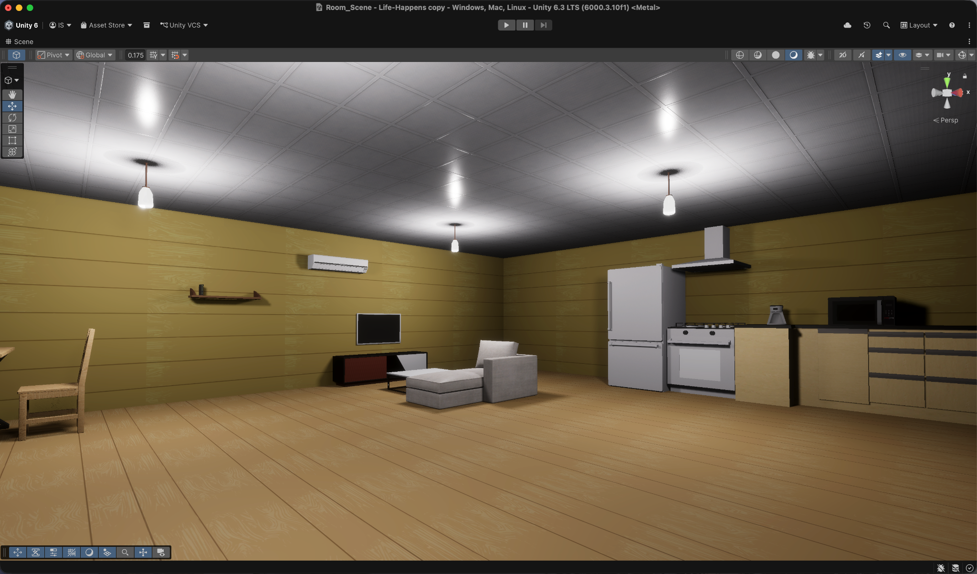Open the scene camera settings dropdown
Image resolution: width=977 pixels, height=574 pixels.
[x=944, y=55]
